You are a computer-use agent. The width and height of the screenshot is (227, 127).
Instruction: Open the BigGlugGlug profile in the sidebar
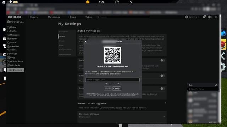coord(15,22)
